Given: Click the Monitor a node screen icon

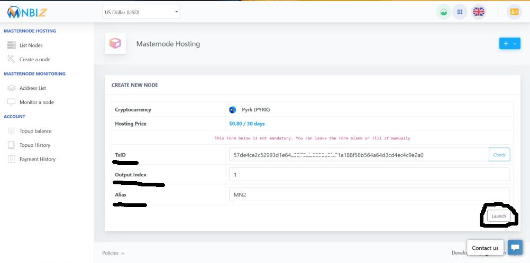Looking at the screenshot, I should click(12, 102).
